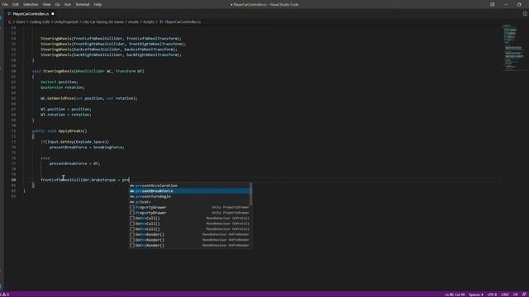Restore down the Visual Studio Code window
This screenshot has height=297, width=529.
click(x=519, y=4)
